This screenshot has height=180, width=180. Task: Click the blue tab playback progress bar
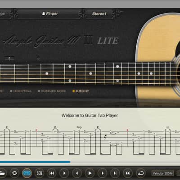[35, 162]
